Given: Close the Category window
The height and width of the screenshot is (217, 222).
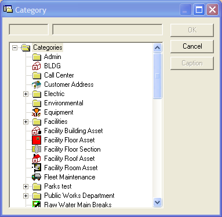Looking at the screenshot, I should (212, 9).
